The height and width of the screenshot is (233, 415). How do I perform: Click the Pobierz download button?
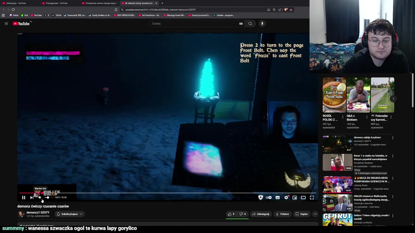tap(282, 214)
